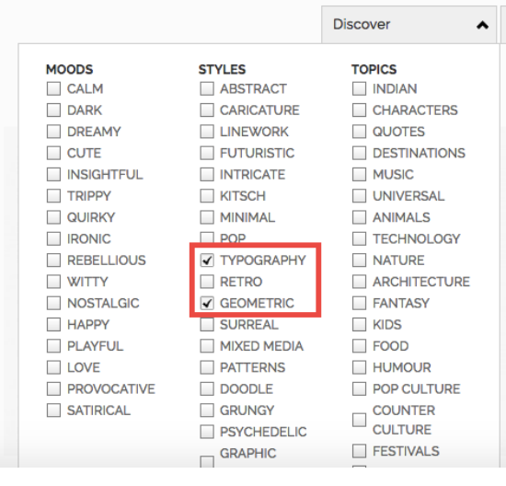Collapse the Discover dropdown

[408, 25]
